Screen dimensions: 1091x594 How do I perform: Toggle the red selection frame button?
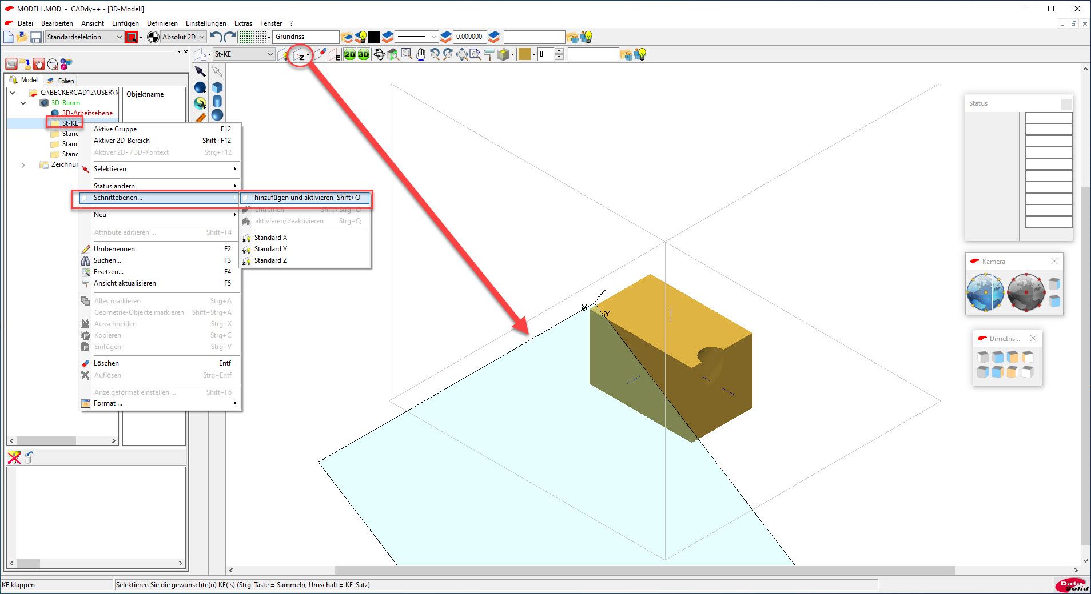[x=132, y=37]
